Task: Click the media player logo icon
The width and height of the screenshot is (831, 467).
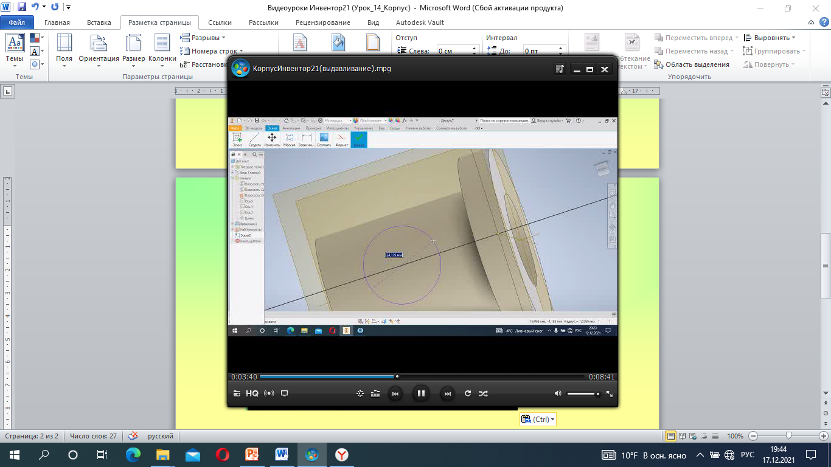Action: (x=241, y=68)
